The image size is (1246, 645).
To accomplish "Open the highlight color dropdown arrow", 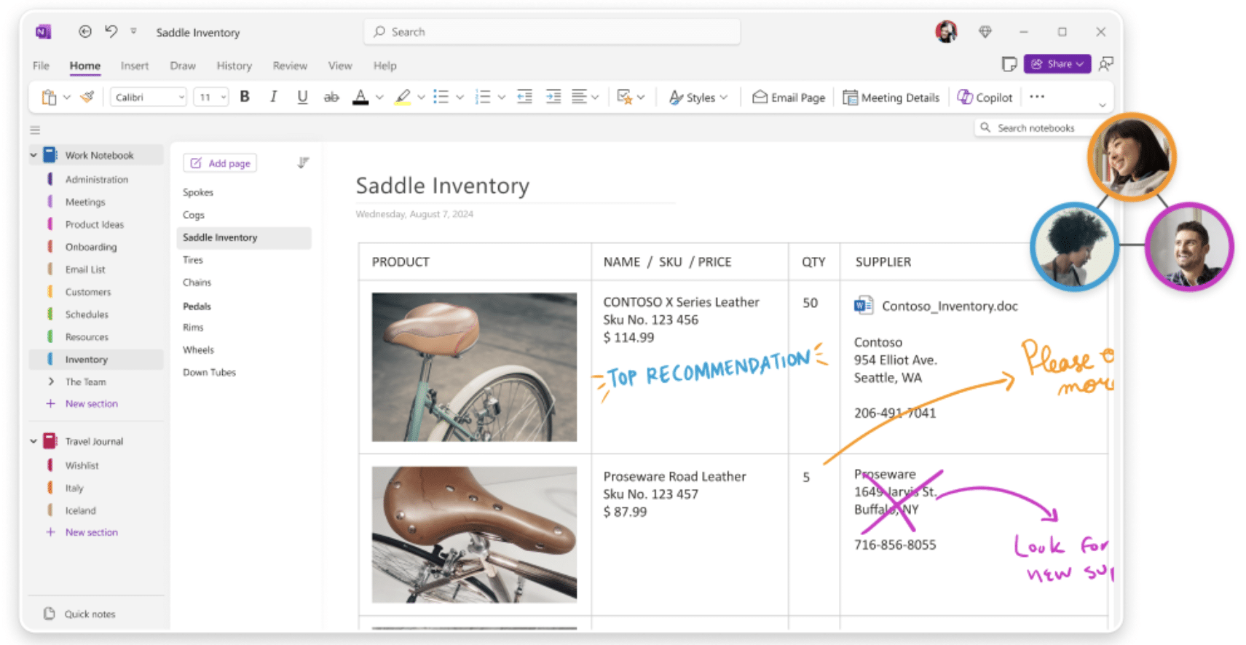I will (x=421, y=97).
